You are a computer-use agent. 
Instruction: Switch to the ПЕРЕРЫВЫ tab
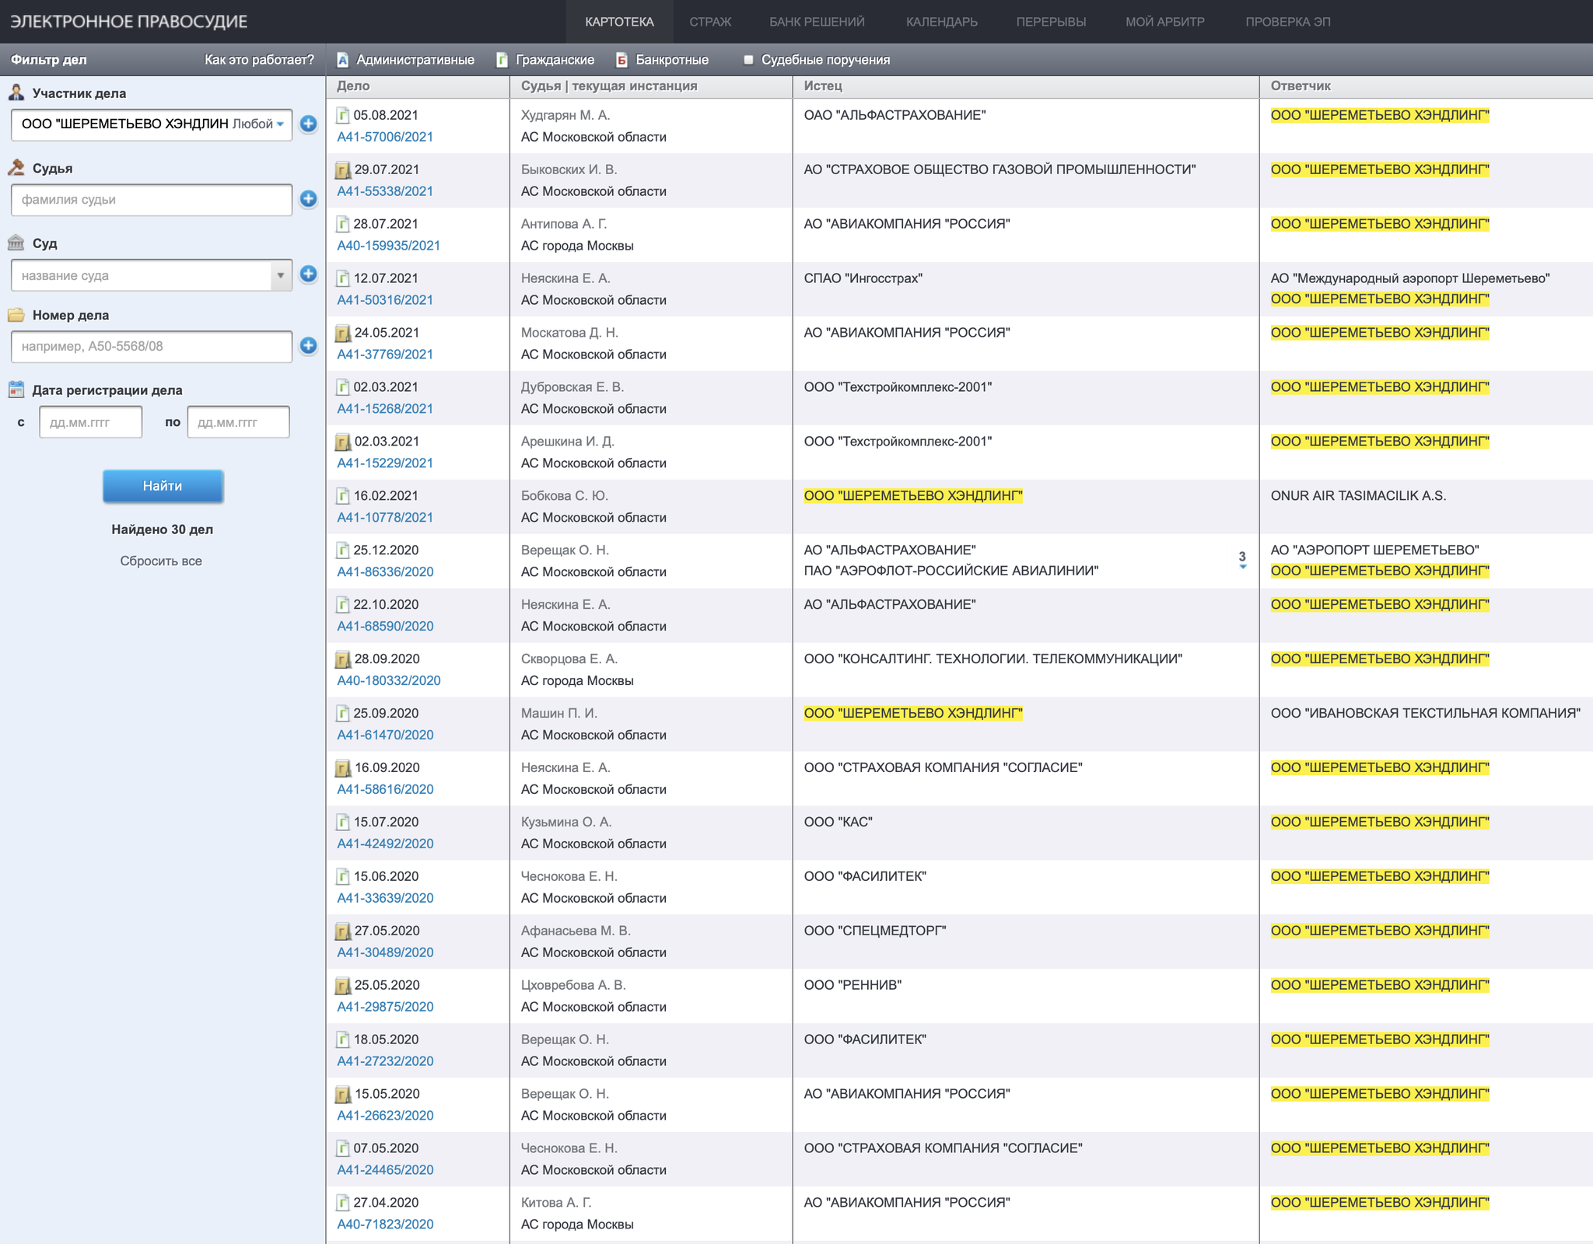click(1051, 22)
